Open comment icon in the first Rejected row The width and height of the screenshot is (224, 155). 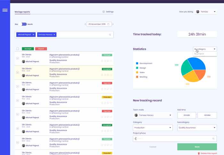point(108,89)
